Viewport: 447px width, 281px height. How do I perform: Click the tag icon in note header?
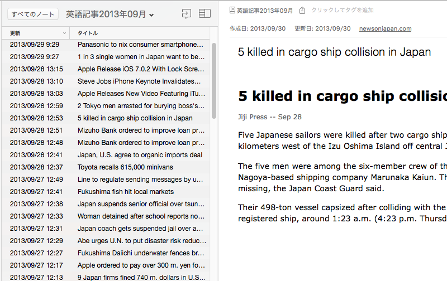[x=302, y=11]
